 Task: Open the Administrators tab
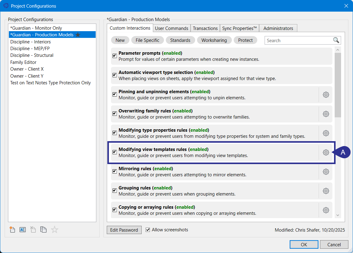(x=278, y=28)
